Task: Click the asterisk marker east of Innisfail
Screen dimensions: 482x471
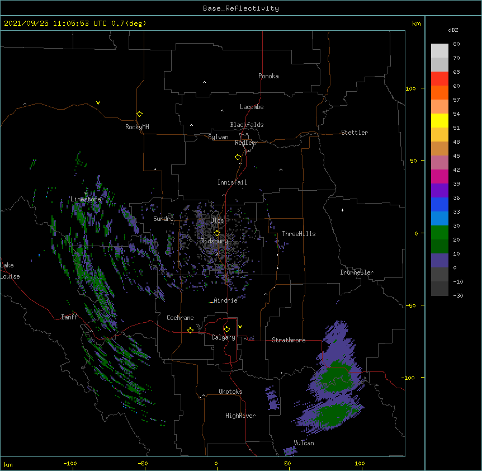Action: 281,169
